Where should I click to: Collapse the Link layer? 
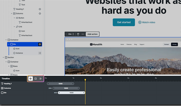14,27
